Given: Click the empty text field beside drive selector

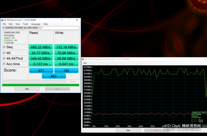Looking at the screenshot, I should pyautogui.click(x=60, y=28).
